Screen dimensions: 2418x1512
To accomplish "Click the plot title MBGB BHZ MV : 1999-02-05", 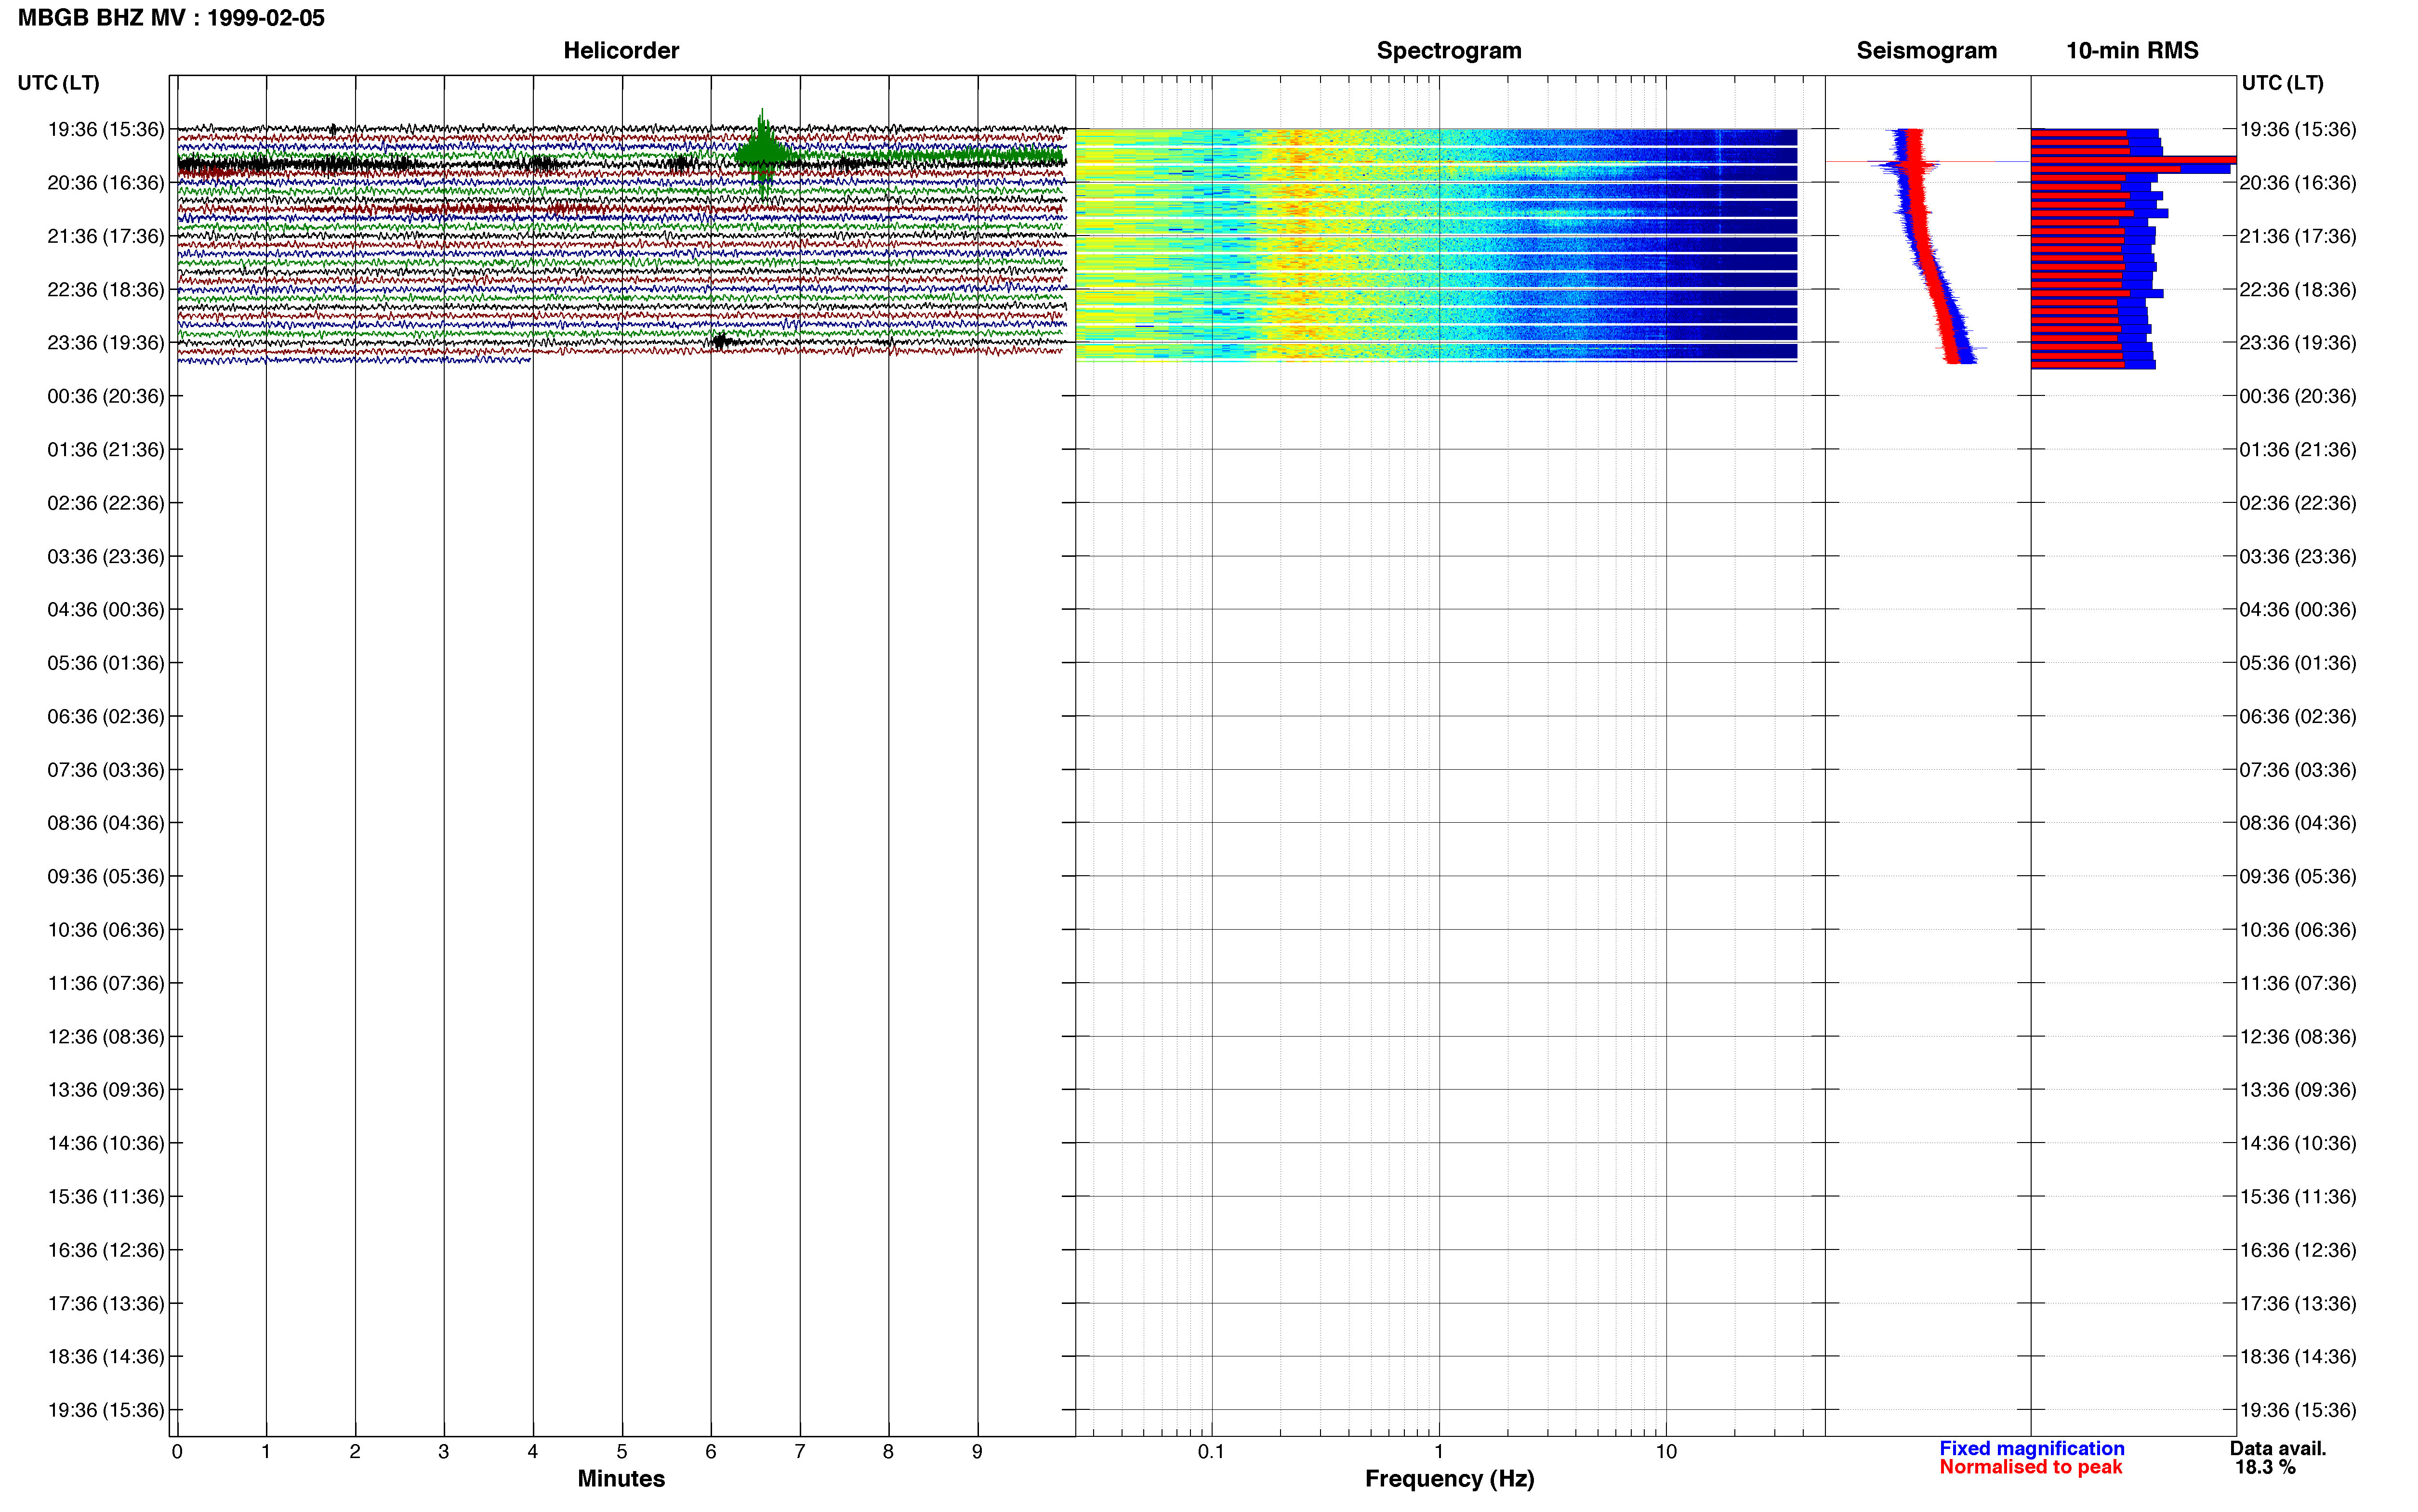I will click(171, 18).
